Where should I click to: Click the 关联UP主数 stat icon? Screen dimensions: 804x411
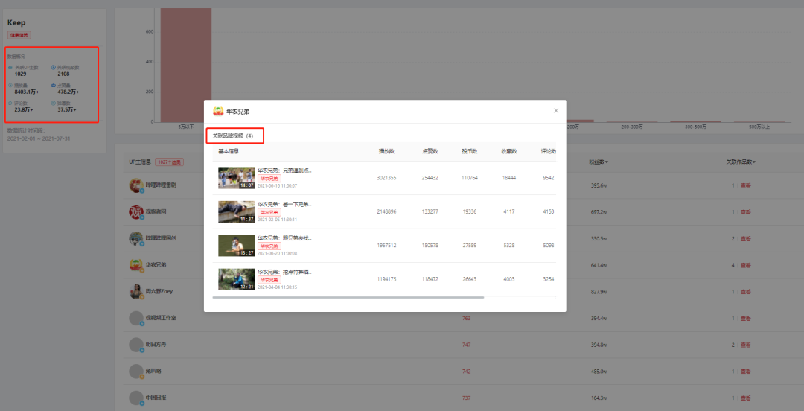tap(10, 67)
